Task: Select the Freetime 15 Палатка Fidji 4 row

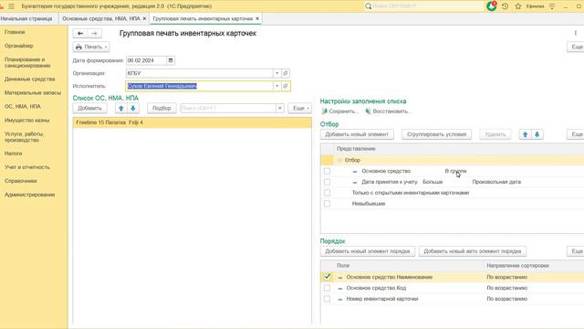Action: pos(193,122)
